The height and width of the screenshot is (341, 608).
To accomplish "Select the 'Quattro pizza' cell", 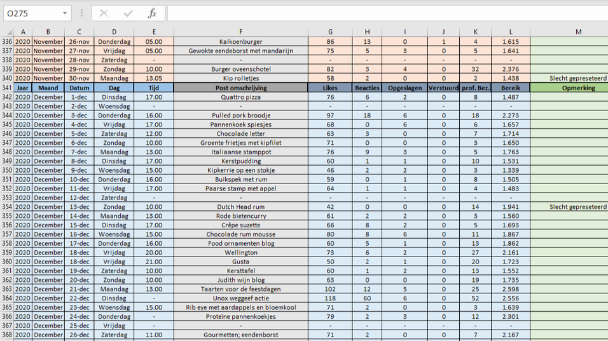I will point(241,97).
